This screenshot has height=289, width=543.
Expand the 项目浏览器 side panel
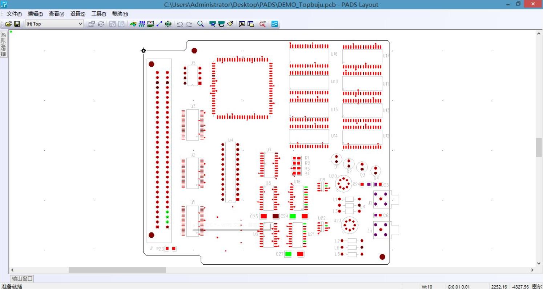[x=3, y=44]
